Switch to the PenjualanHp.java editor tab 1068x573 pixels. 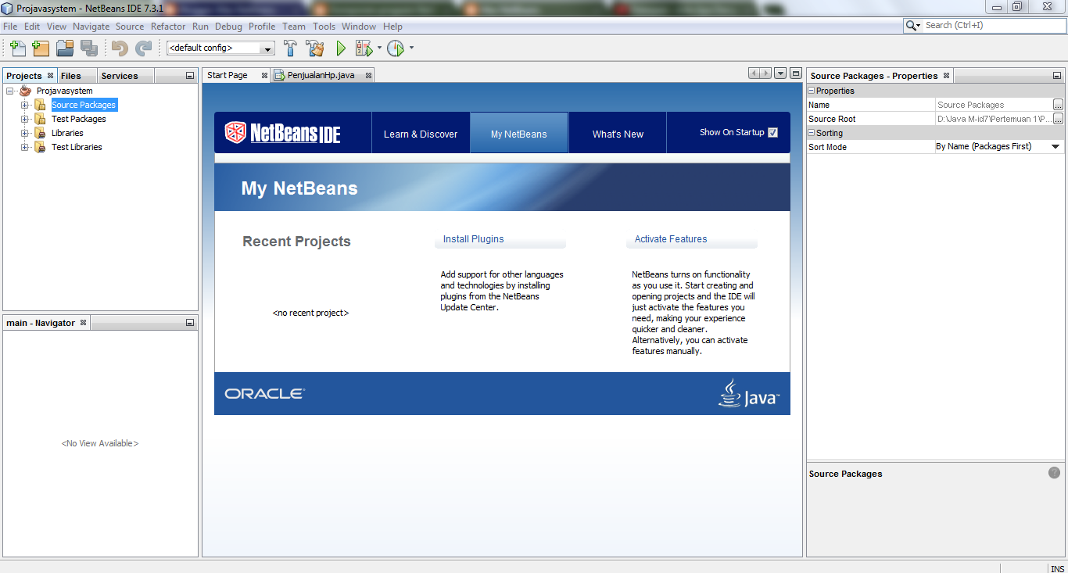319,74
